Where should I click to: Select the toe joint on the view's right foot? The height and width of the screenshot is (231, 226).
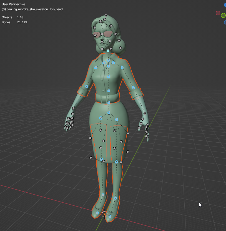[110, 217]
